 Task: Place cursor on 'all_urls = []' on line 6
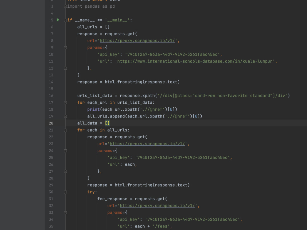coord(93,27)
